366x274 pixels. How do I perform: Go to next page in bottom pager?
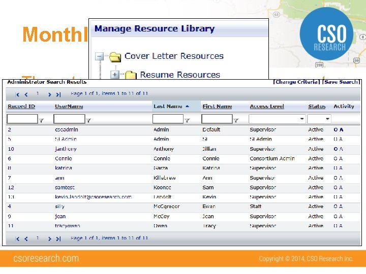click(x=49, y=239)
